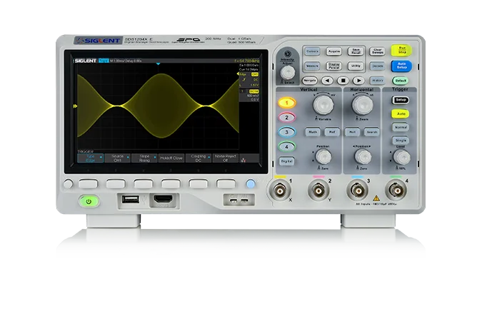
Task: Push the Trigger Level 50% knob
Action: [402, 157]
